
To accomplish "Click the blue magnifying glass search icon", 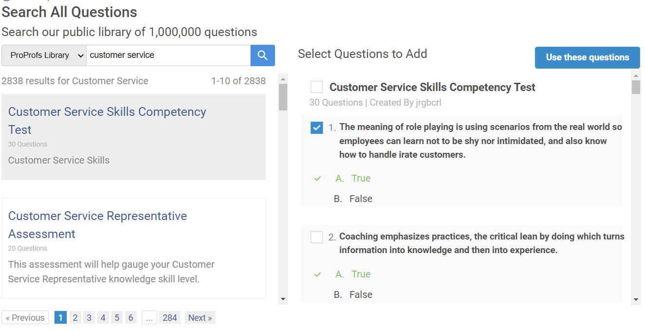I will (x=262, y=55).
